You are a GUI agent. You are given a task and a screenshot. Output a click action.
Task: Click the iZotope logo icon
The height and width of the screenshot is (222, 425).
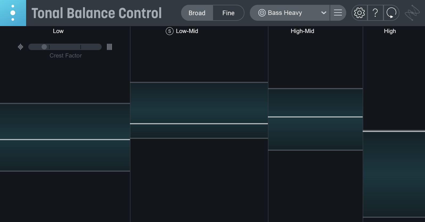(412, 13)
